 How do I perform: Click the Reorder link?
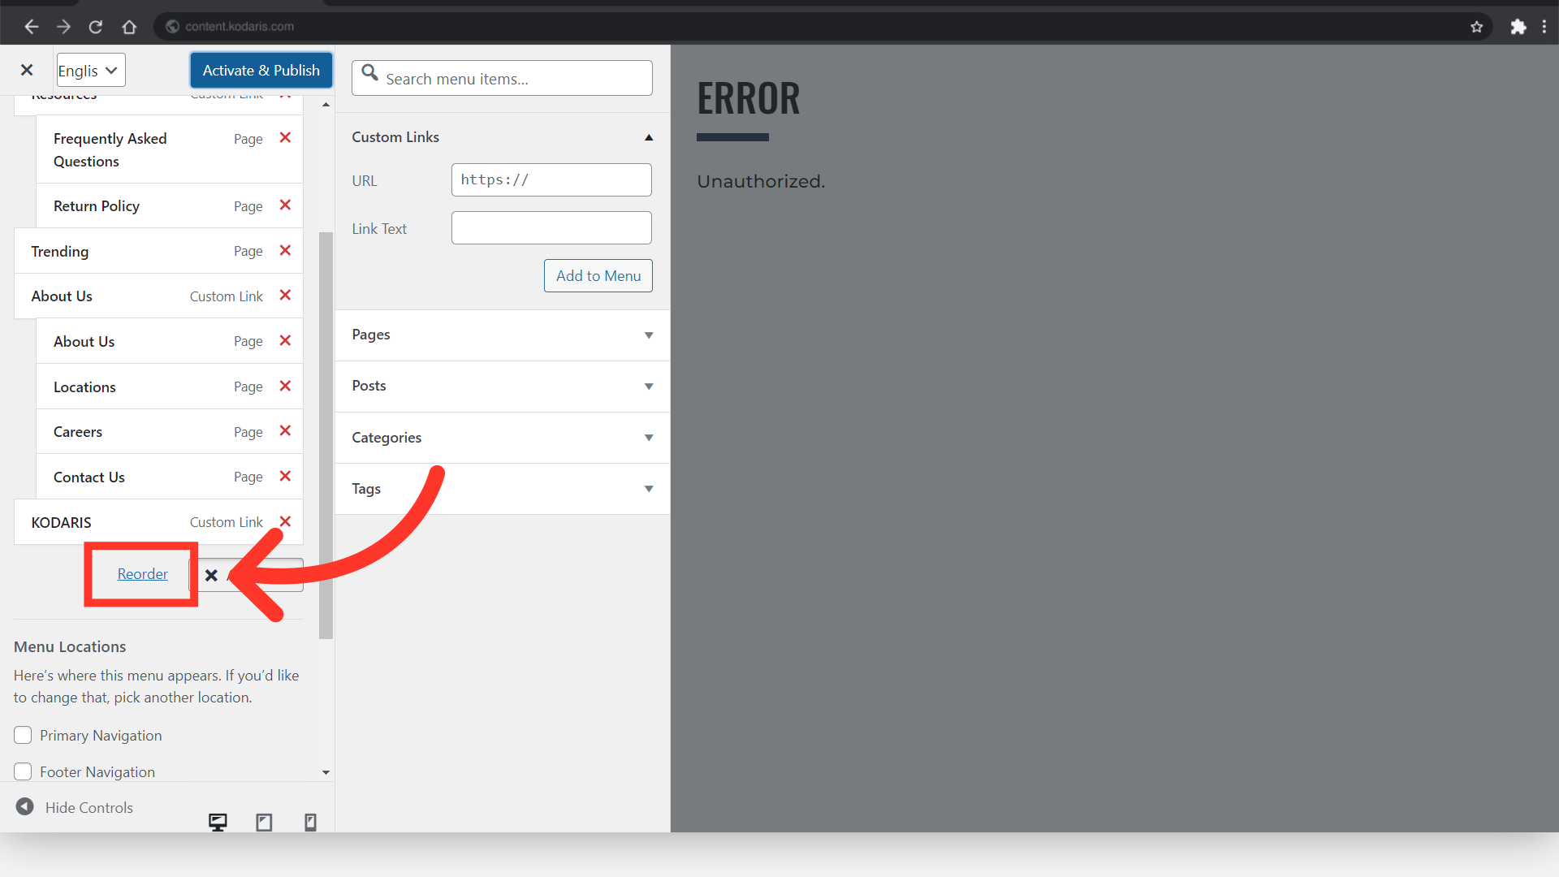tap(142, 574)
